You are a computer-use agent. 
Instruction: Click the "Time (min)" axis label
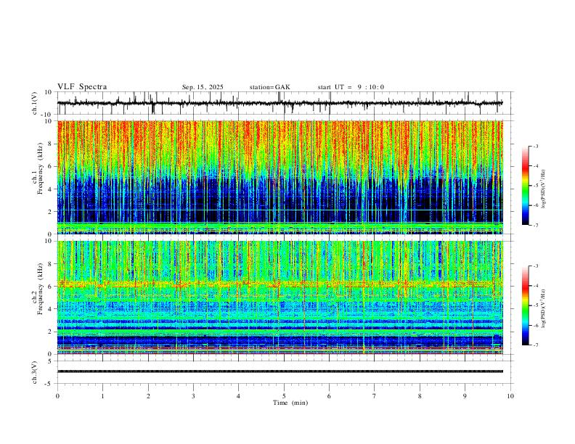[x=290, y=403]
